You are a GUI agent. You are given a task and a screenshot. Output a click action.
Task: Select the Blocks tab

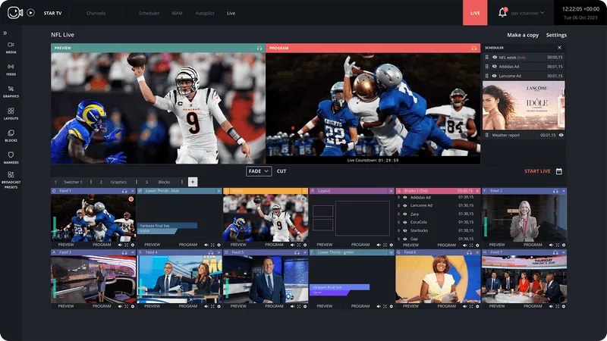(x=164, y=182)
